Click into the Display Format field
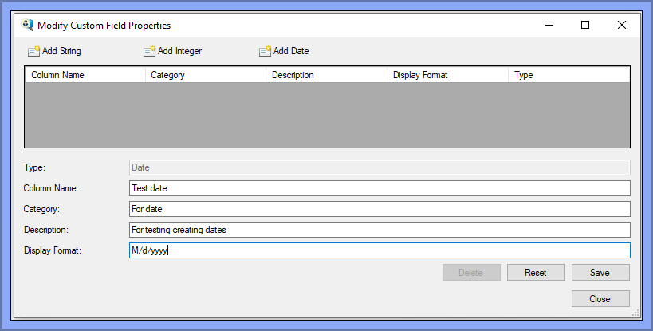The image size is (653, 331). click(380, 250)
